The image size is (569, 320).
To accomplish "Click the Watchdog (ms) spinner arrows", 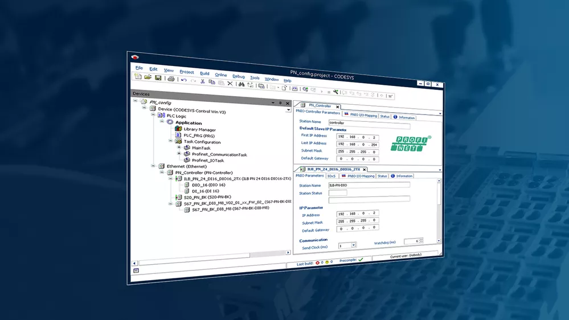I will pos(420,241).
